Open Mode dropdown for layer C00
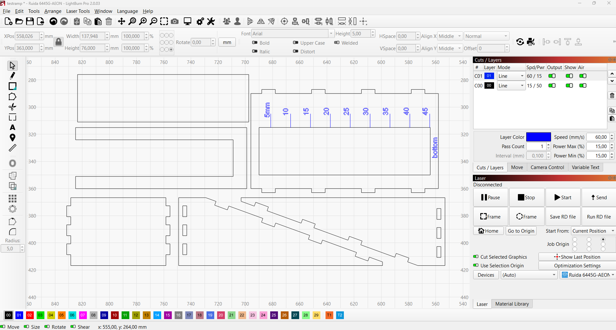616x330 pixels. pos(511,86)
